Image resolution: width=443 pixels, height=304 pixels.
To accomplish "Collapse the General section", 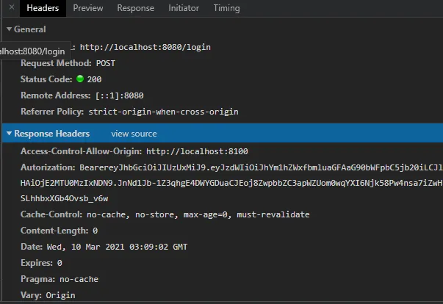I will [x=9, y=29].
